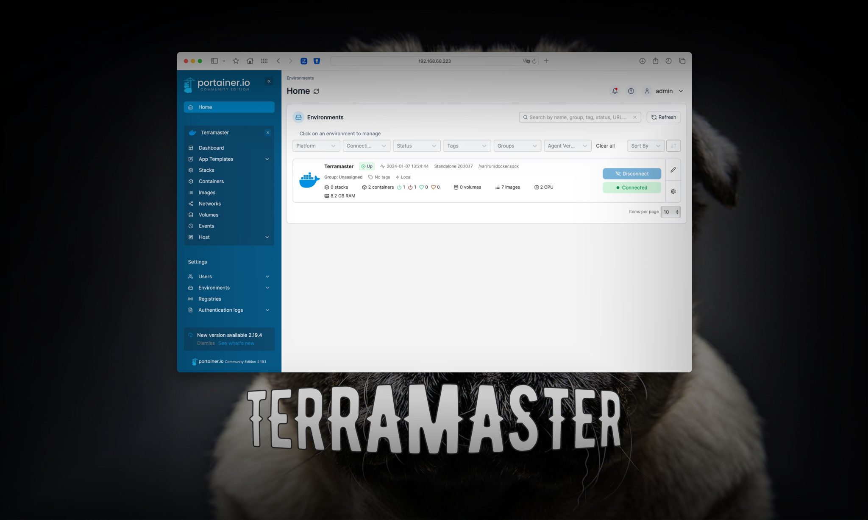The width and height of the screenshot is (868, 520).
Task: Click the Disconnect button on Terramaster
Action: (x=632, y=174)
